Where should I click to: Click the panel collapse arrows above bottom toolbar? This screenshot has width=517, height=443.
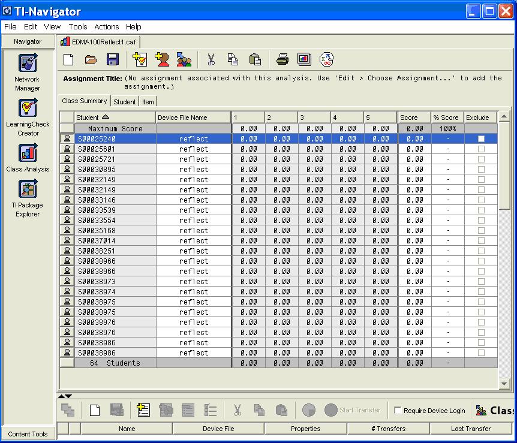coord(64,396)
